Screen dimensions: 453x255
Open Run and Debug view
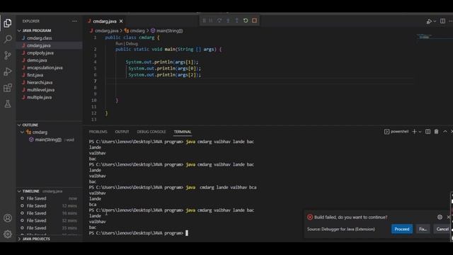(8, 72)
